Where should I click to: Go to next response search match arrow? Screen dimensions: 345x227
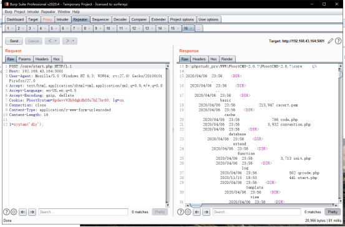(206, 212)
